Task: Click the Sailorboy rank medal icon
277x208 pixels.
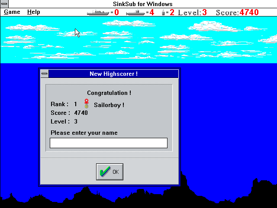Action: coord(87,104)
